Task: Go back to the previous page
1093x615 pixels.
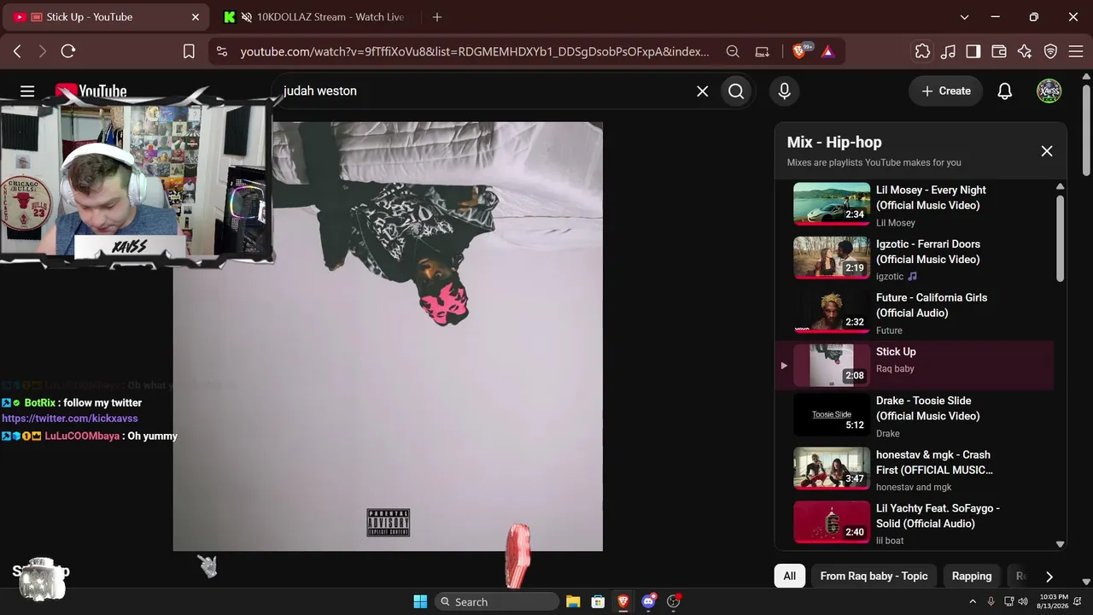Action: coord(17,51)
